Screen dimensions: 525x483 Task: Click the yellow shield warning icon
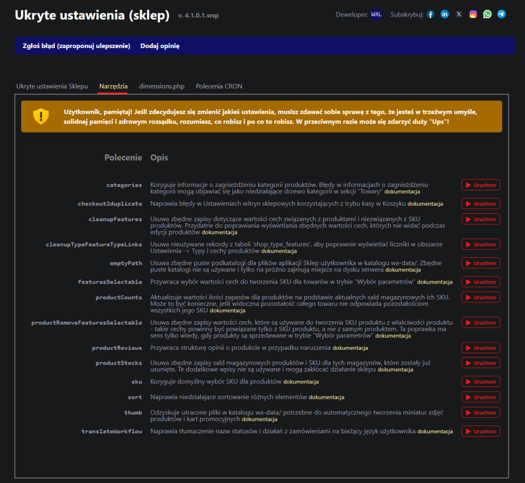[x=41, y=116]
